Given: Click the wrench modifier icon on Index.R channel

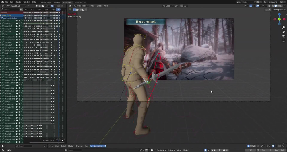Looking at the screenshot, I should point(17,126).
